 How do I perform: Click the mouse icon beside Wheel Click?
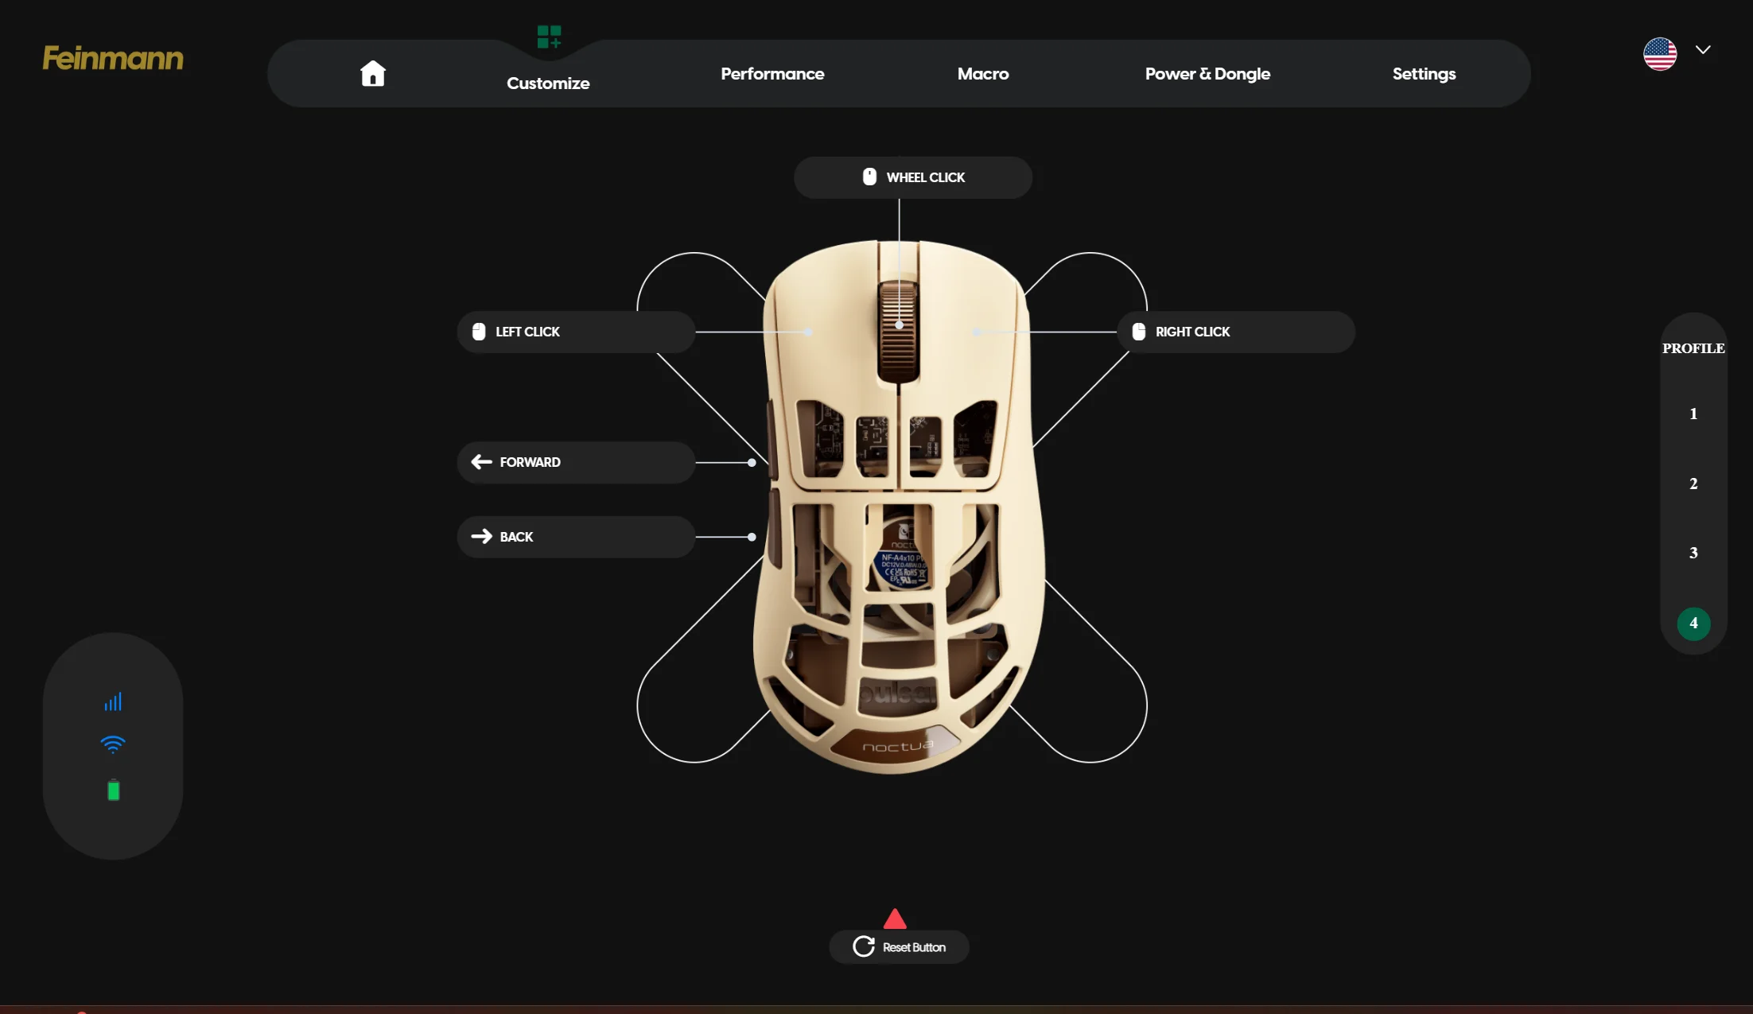coord(869,177)
